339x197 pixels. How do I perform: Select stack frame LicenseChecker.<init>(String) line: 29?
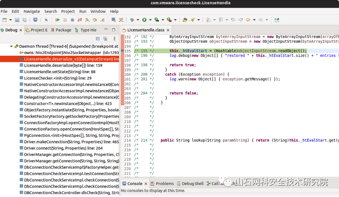point(58,78)
